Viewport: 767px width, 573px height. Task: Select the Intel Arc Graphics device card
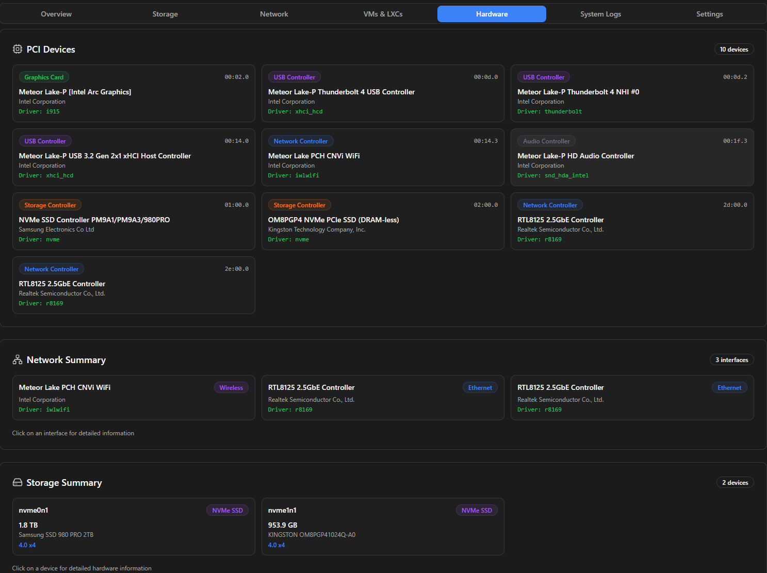[134, 93]
